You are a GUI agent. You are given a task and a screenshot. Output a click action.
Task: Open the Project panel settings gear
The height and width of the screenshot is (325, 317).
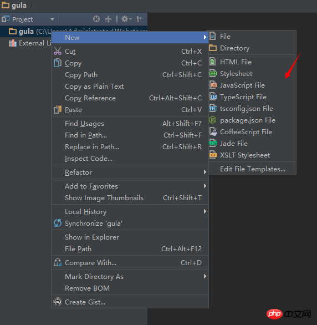pyautogui.click(x=126, y=19)
